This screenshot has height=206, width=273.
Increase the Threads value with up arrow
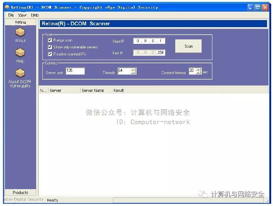pyautogui.click(x=133, y=70)
